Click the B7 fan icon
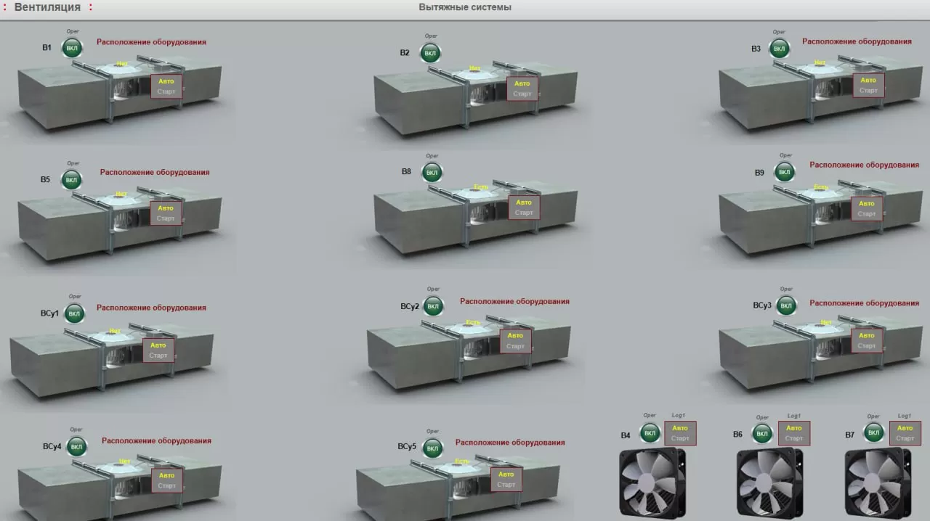Screen dimensions: 930x521 (x=877, y=483)
